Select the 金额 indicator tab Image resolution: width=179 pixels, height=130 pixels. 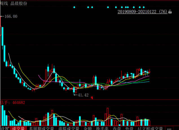[x=88, y=128]
